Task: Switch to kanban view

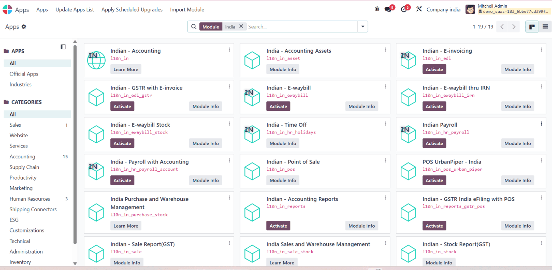Action: (x=532, y=27)
